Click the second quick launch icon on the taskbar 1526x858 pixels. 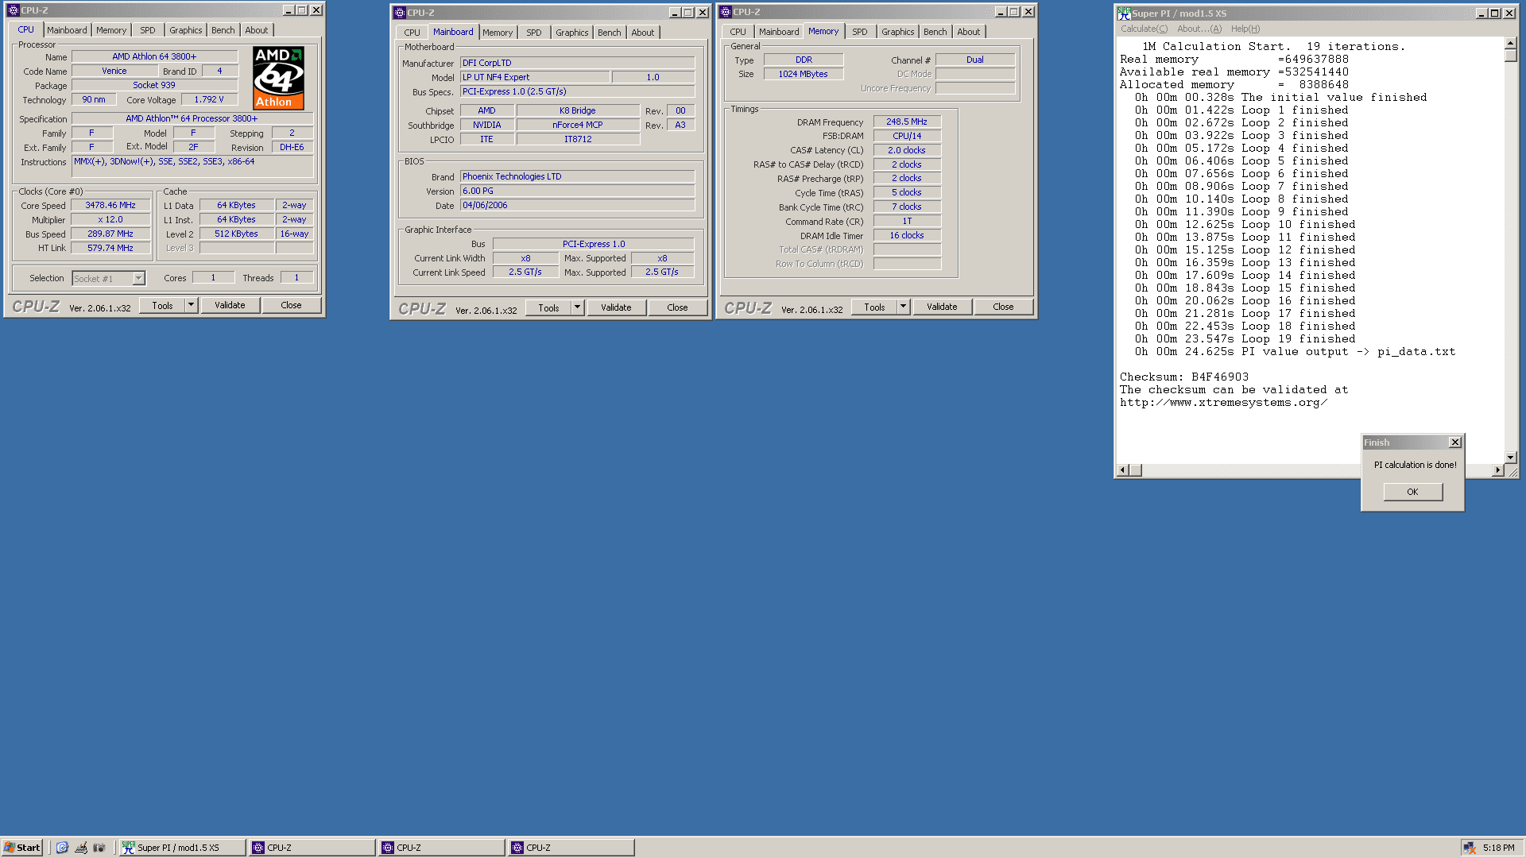(x=81, y=848)
